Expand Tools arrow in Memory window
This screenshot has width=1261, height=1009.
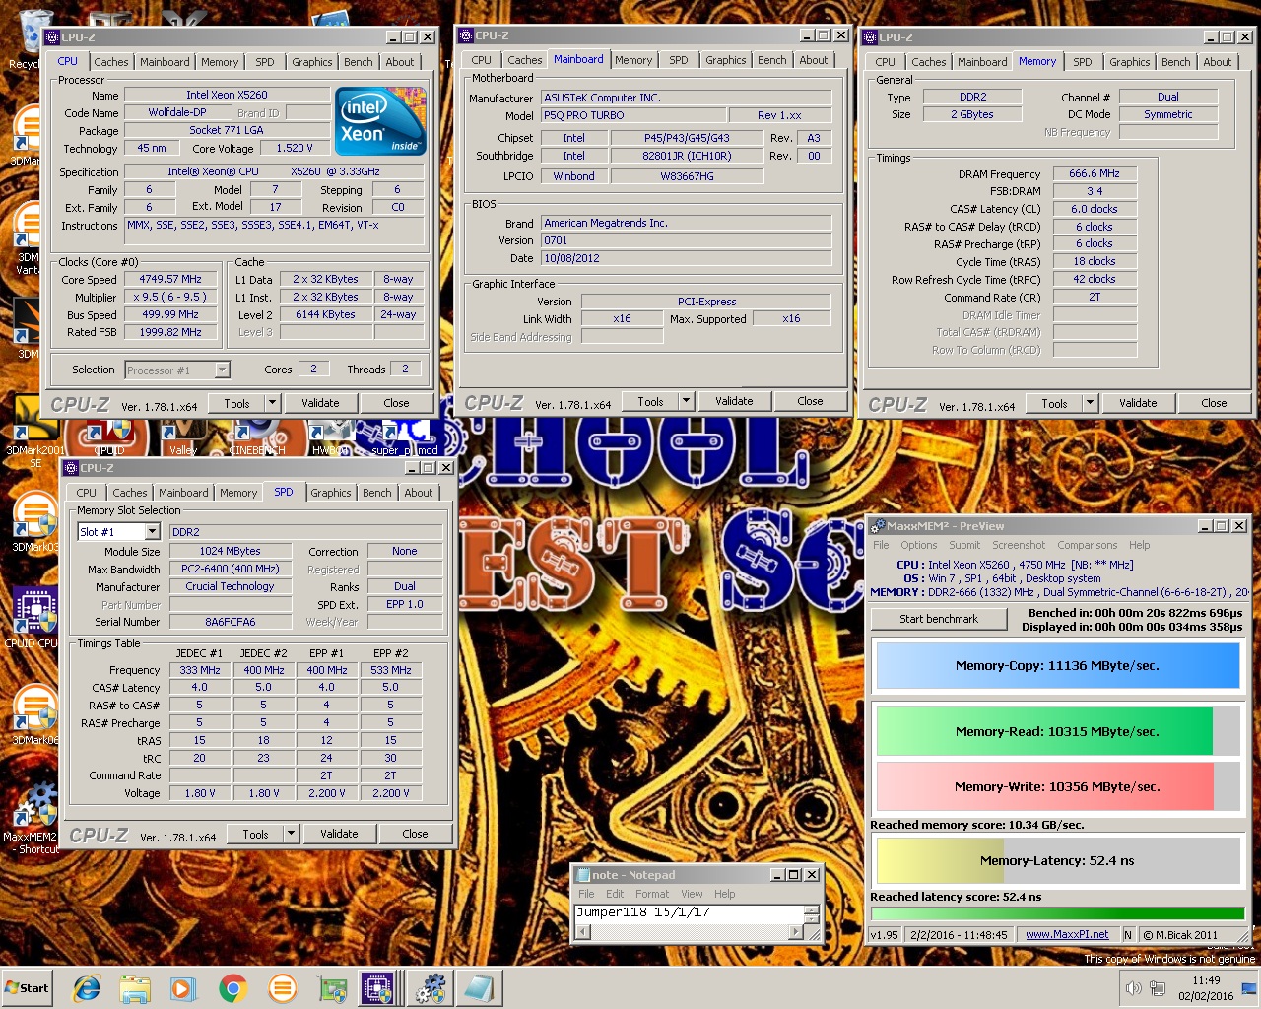coord(1090,403)
